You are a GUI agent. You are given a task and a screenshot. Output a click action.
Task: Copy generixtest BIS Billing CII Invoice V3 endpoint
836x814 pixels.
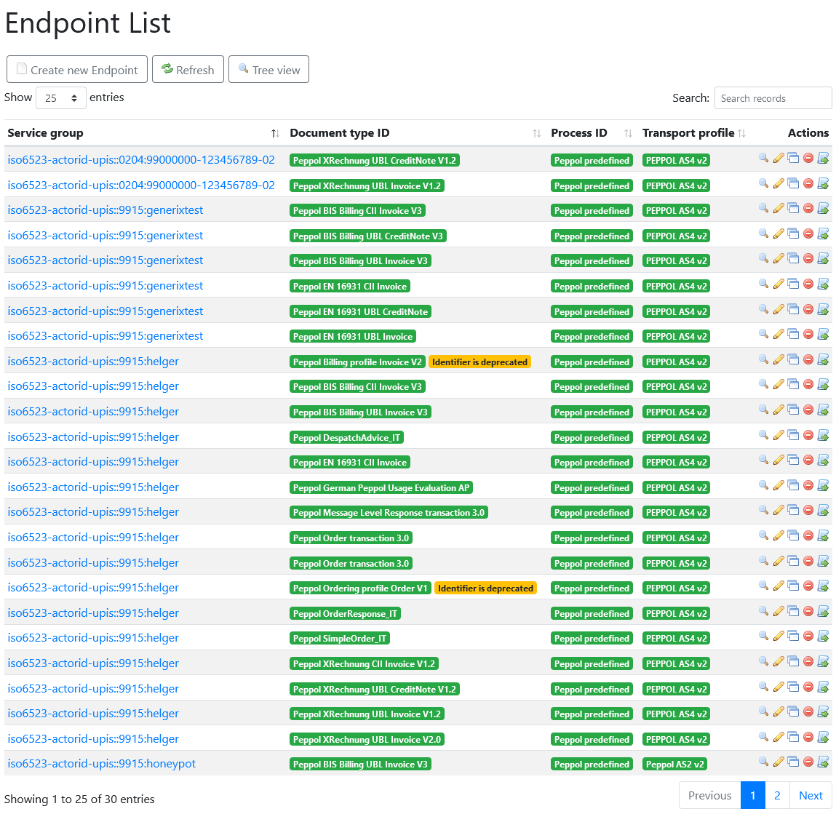coord(793,209)
